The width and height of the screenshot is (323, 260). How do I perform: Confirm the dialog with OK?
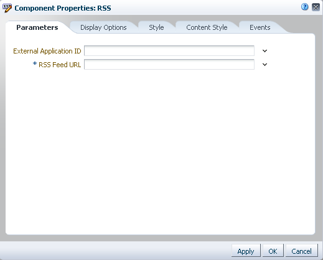pyautogui.click(x=273, y=251)
